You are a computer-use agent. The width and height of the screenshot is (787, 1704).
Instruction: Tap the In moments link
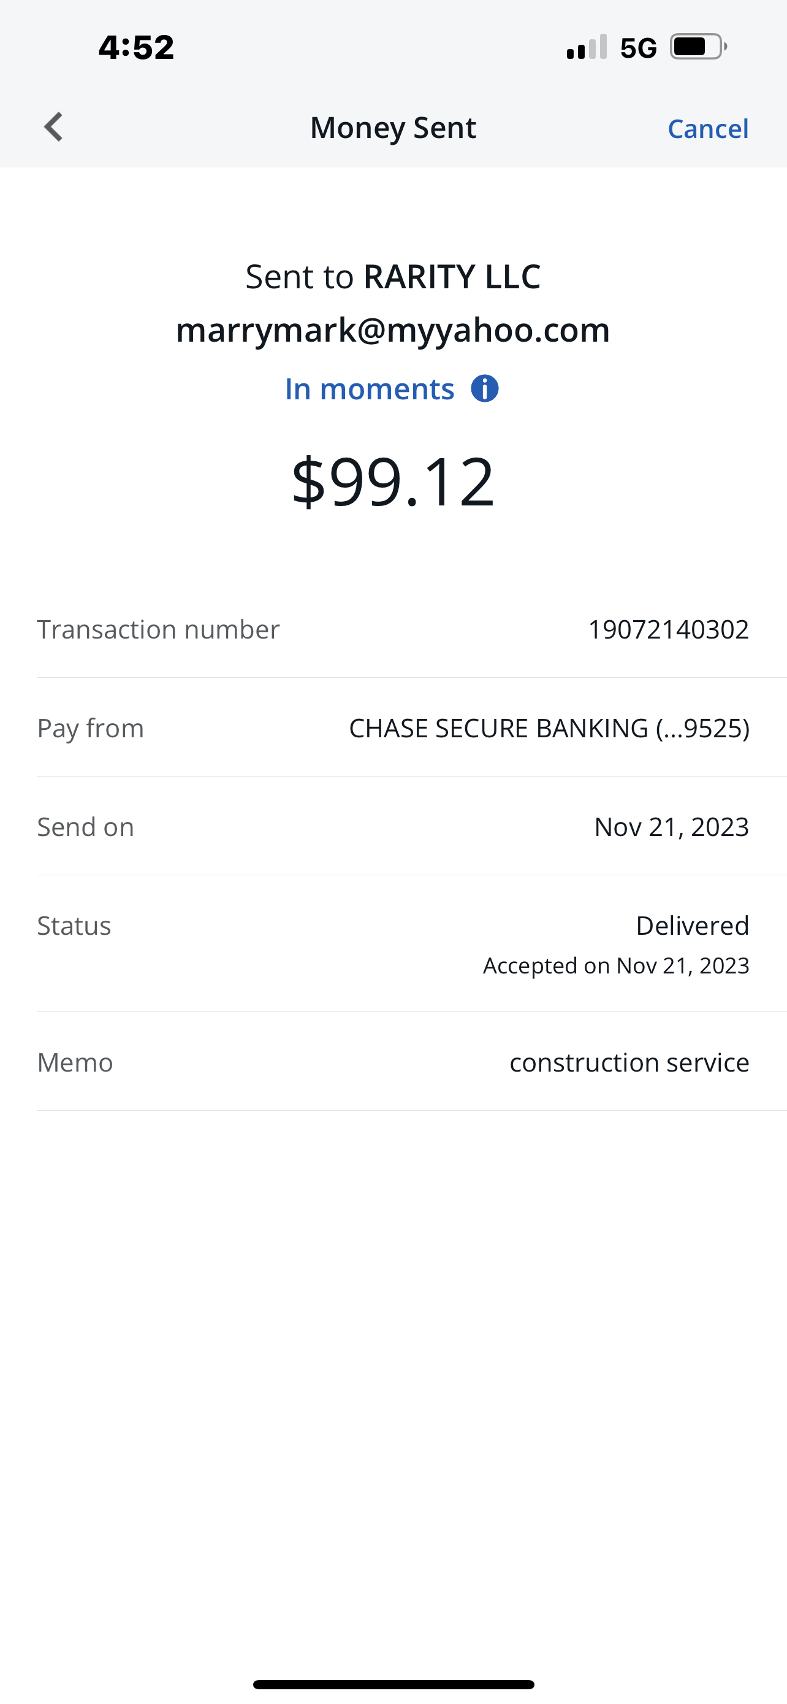pyautogui.click(x=370, y=389)
